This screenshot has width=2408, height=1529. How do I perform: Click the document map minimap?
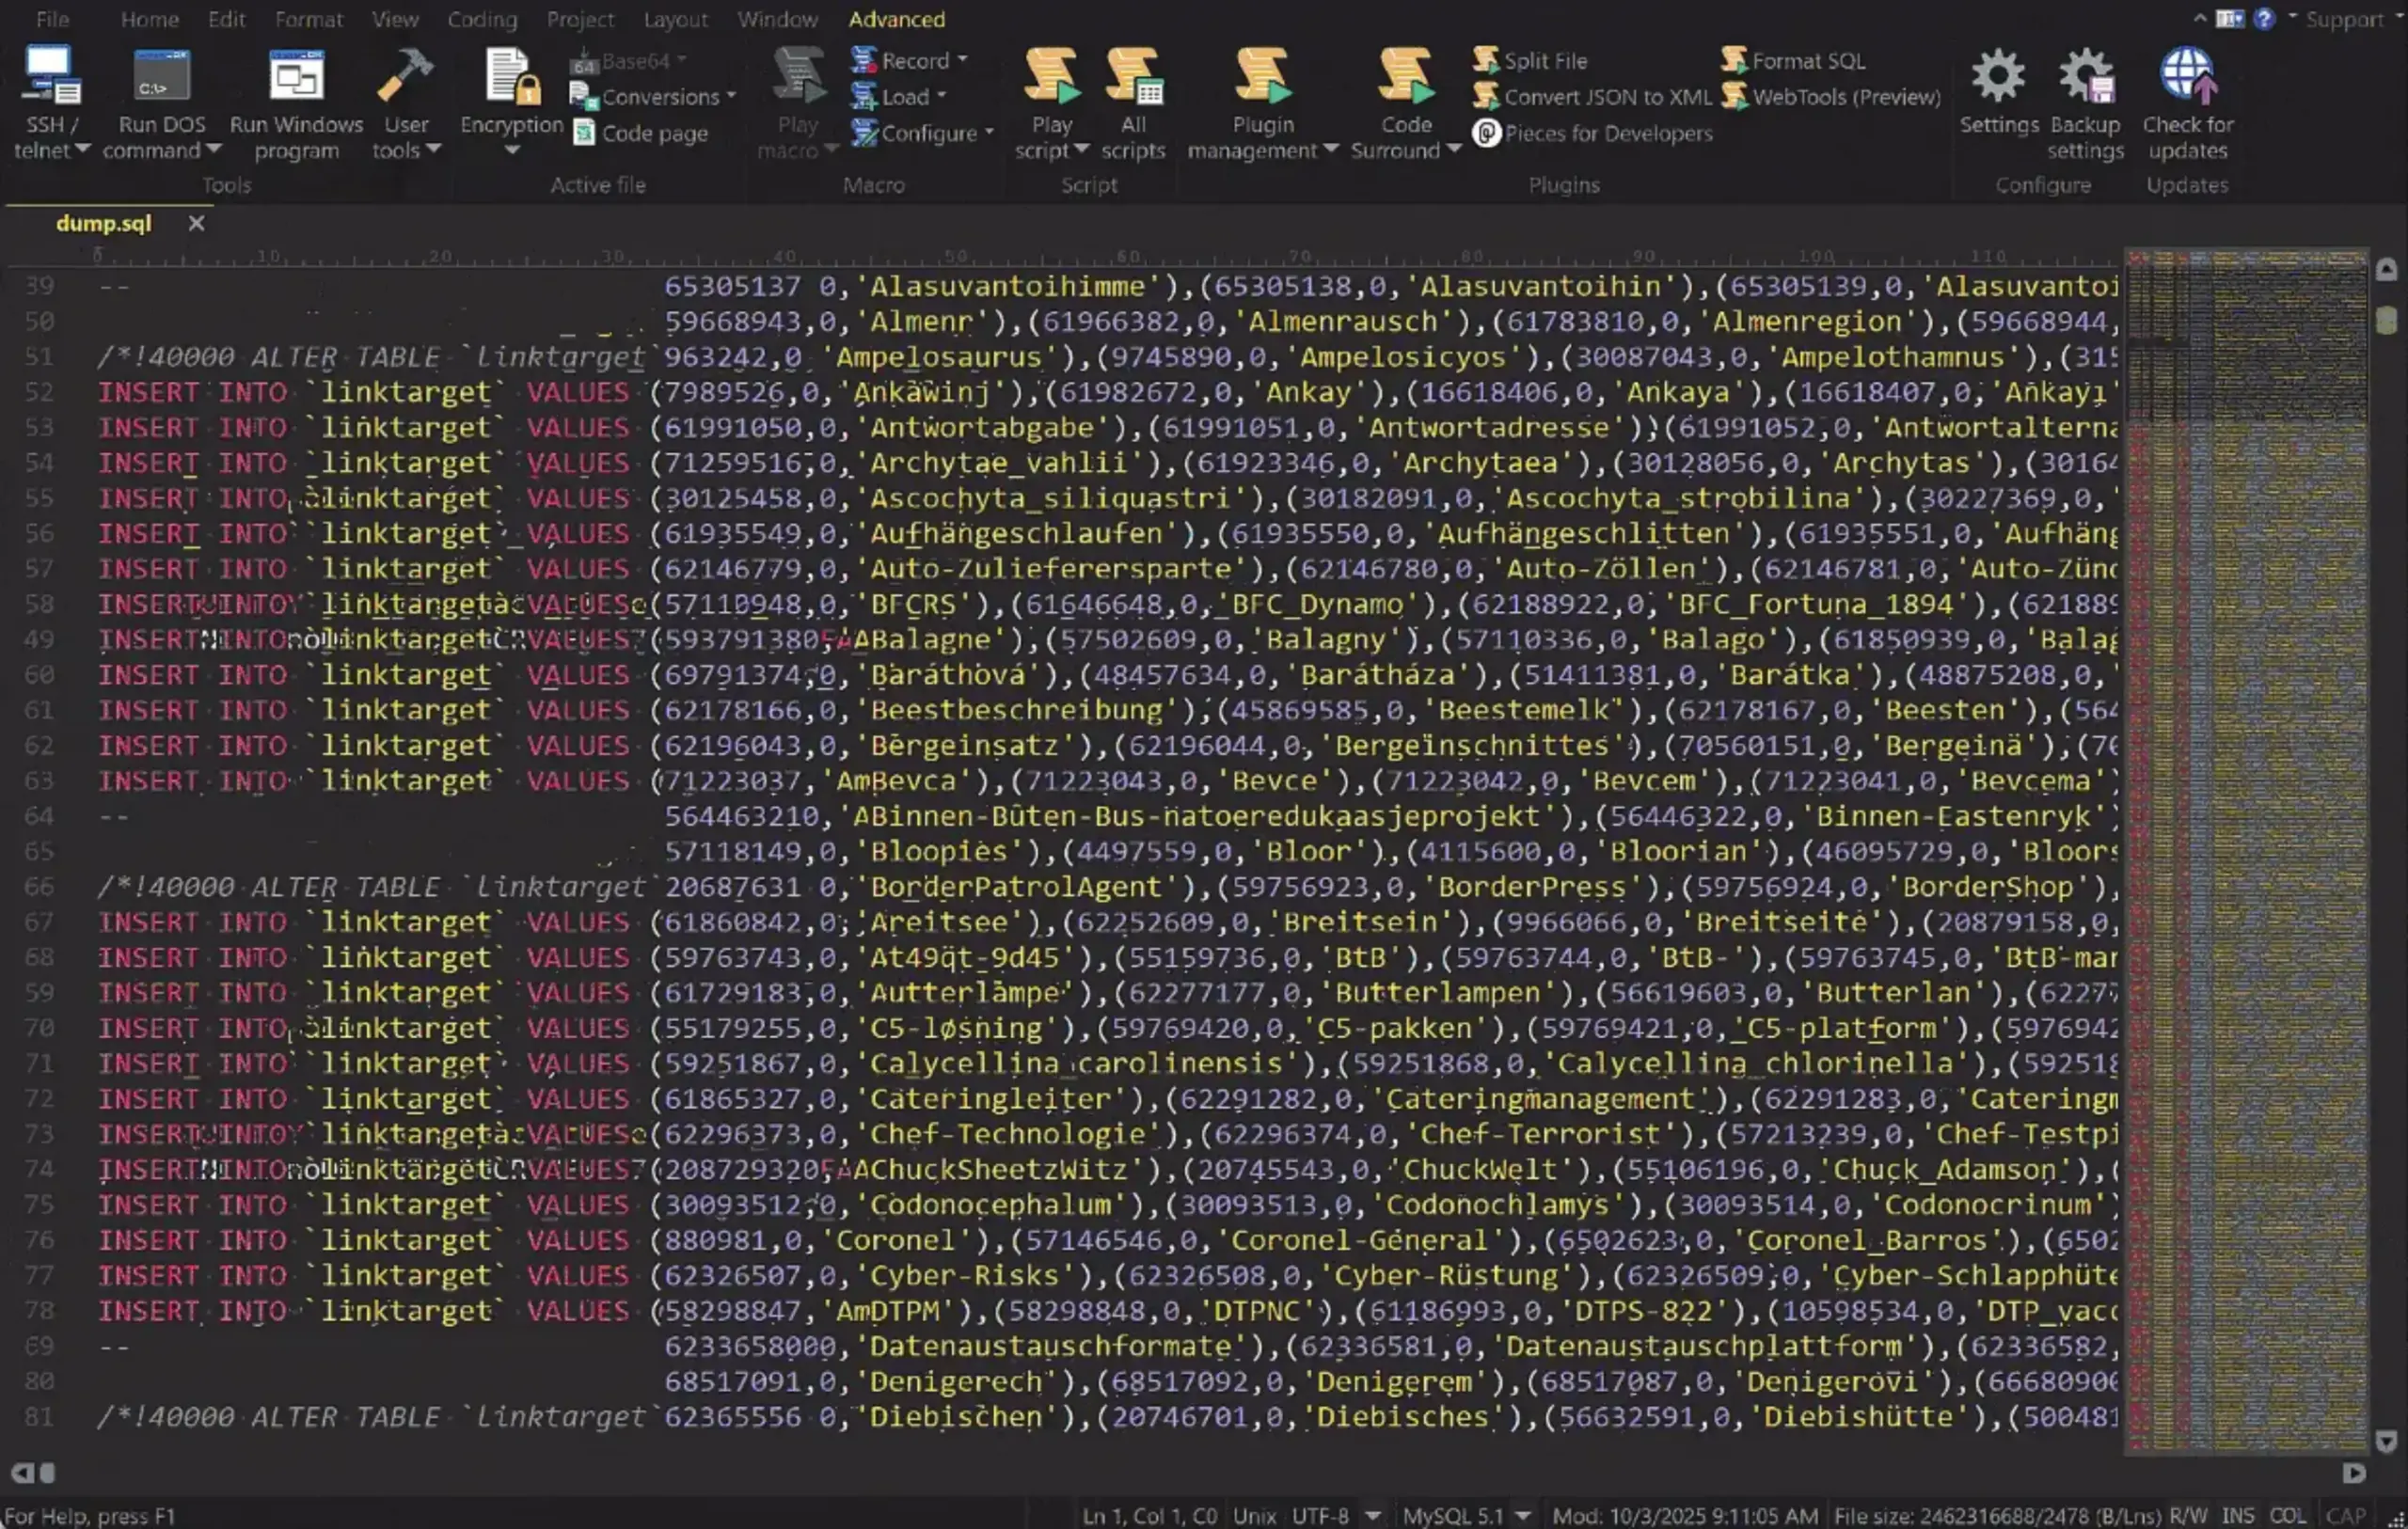(x=2246, y=851)
